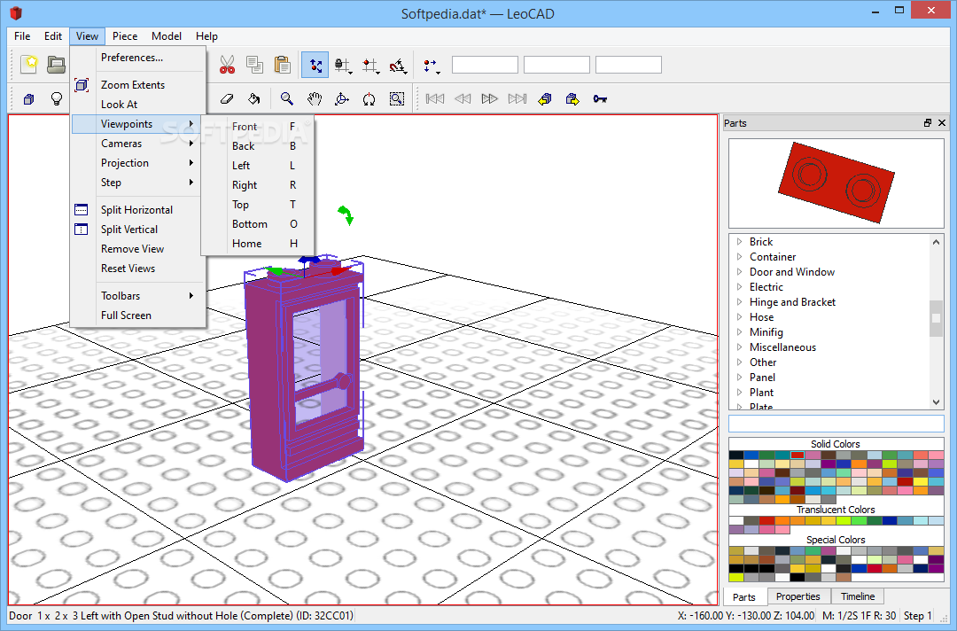Viewport: 957px width, 631px height.
Task: Cut selection with the scissors icon
Action: [227, 65]
